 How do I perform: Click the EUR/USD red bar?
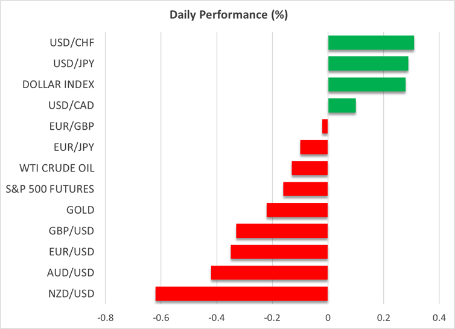click(x=279, y=252)
